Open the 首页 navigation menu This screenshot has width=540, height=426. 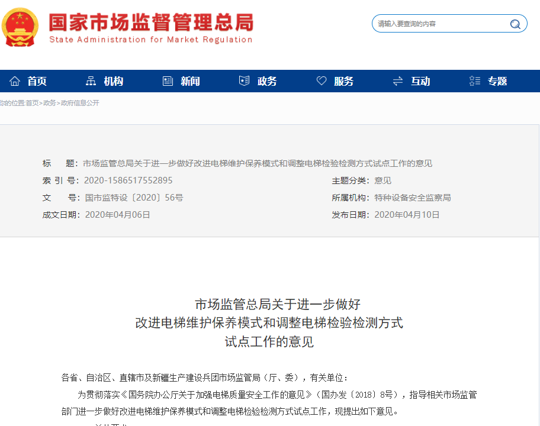(37, 81)
